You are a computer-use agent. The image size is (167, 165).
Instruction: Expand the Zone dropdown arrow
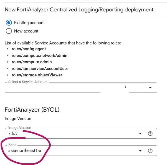(x=140, y=151)
